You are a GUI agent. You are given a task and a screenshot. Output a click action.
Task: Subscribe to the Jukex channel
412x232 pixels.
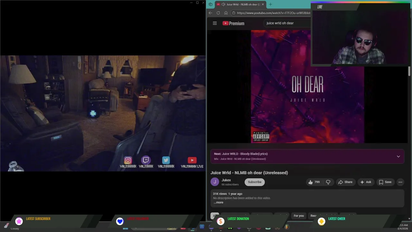255,182
